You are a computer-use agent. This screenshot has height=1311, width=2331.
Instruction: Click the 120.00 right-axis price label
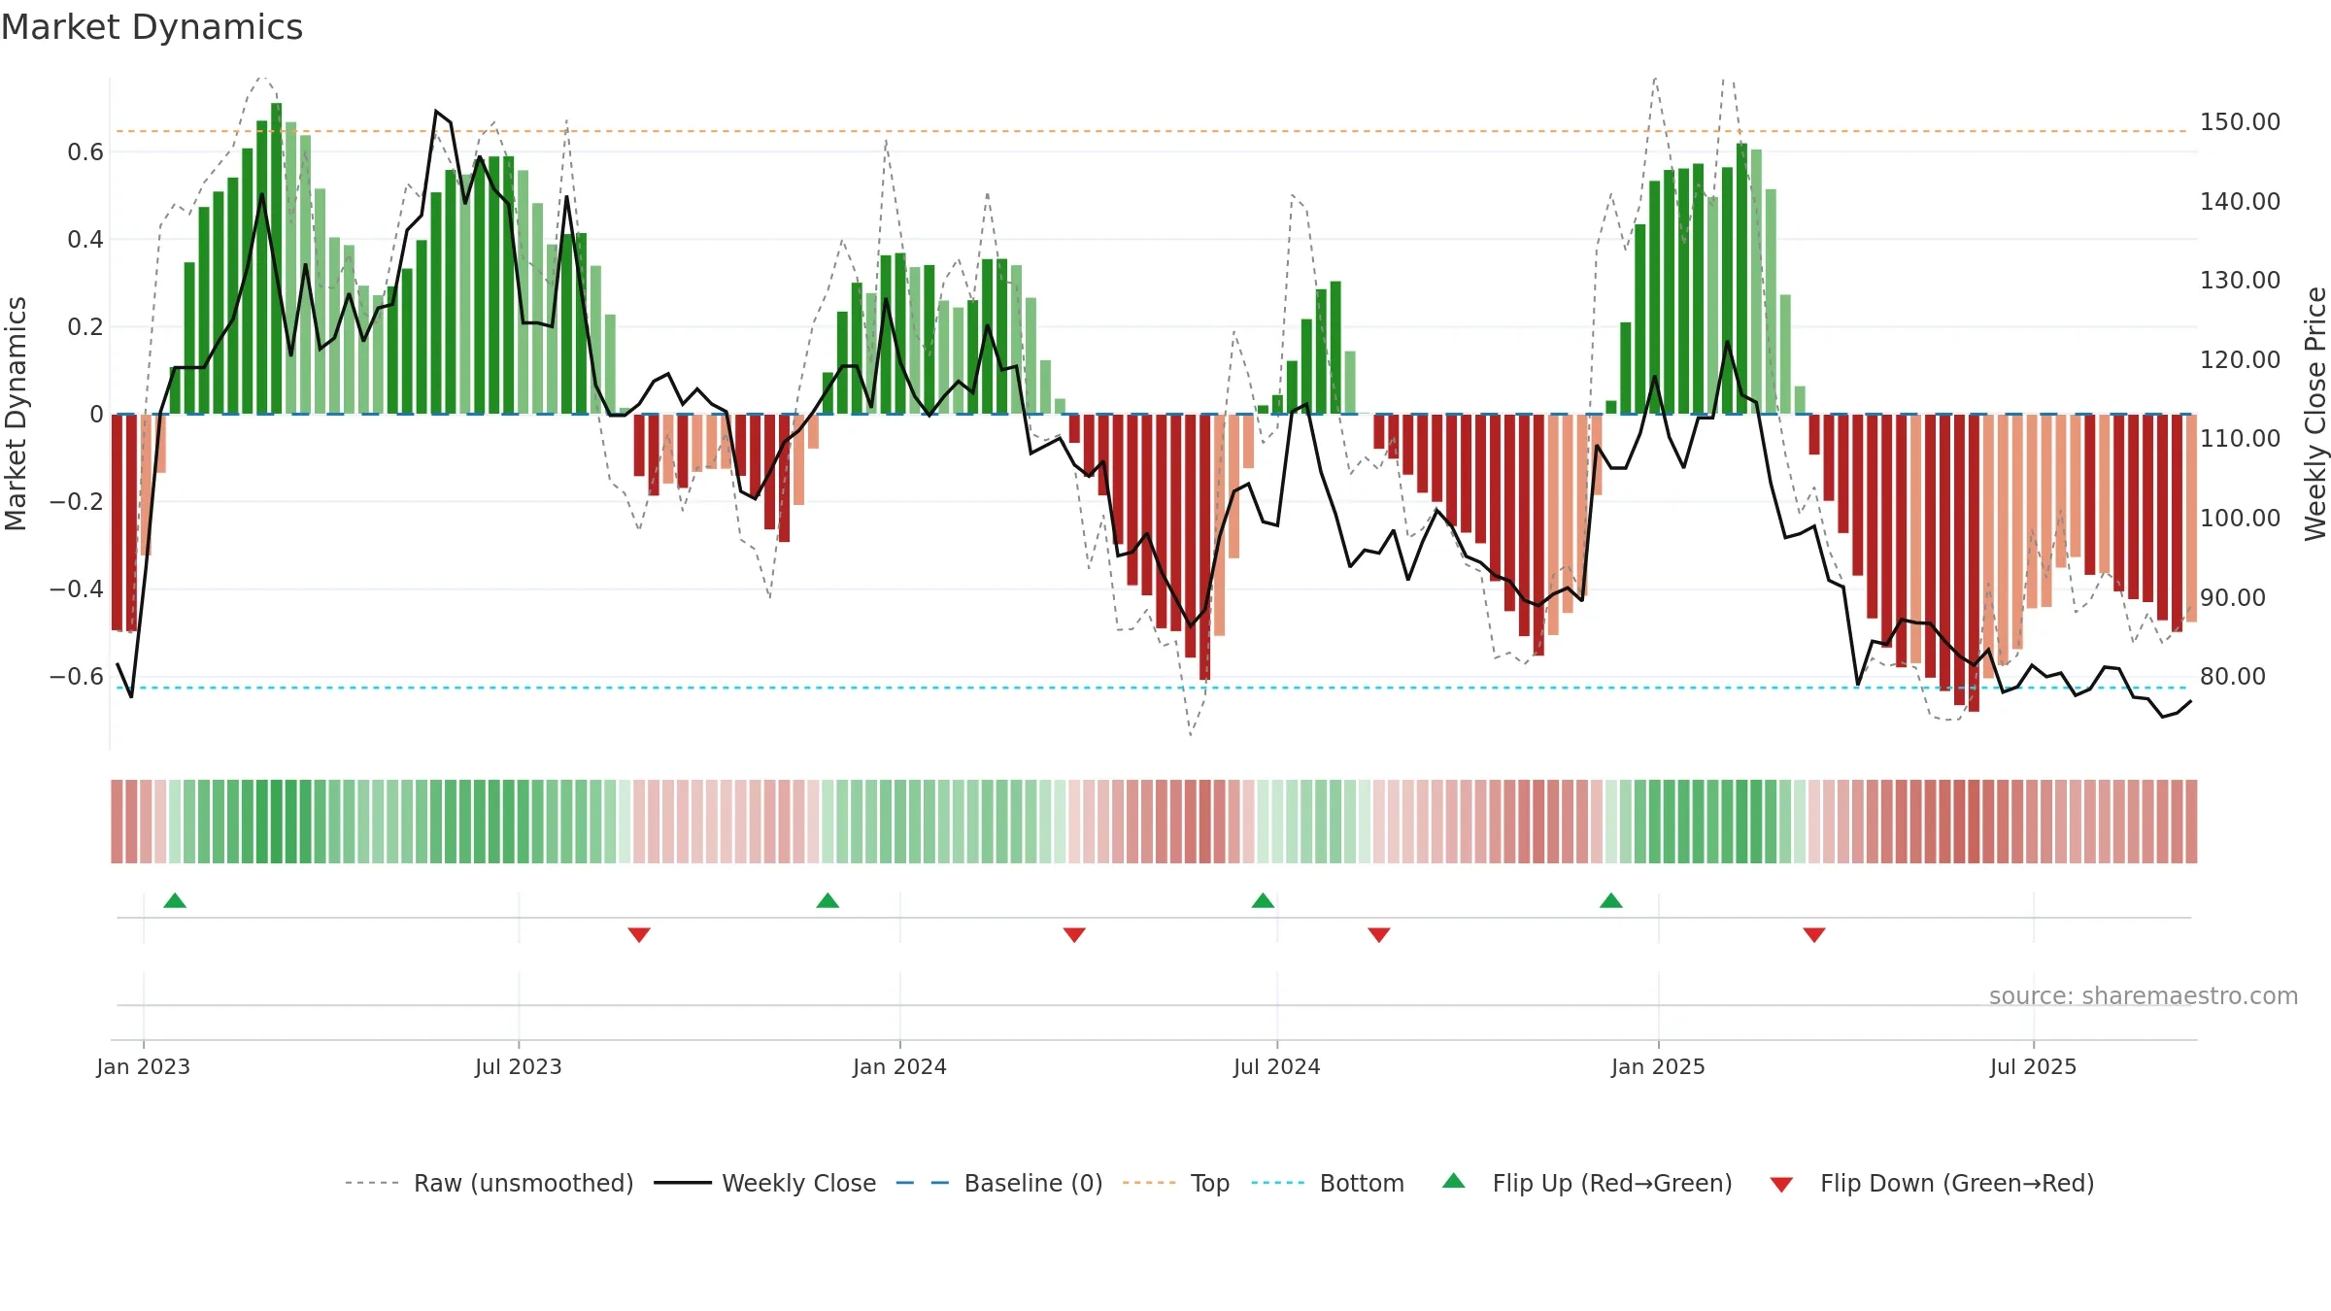pyautogui.click(x=2241, y=359)
